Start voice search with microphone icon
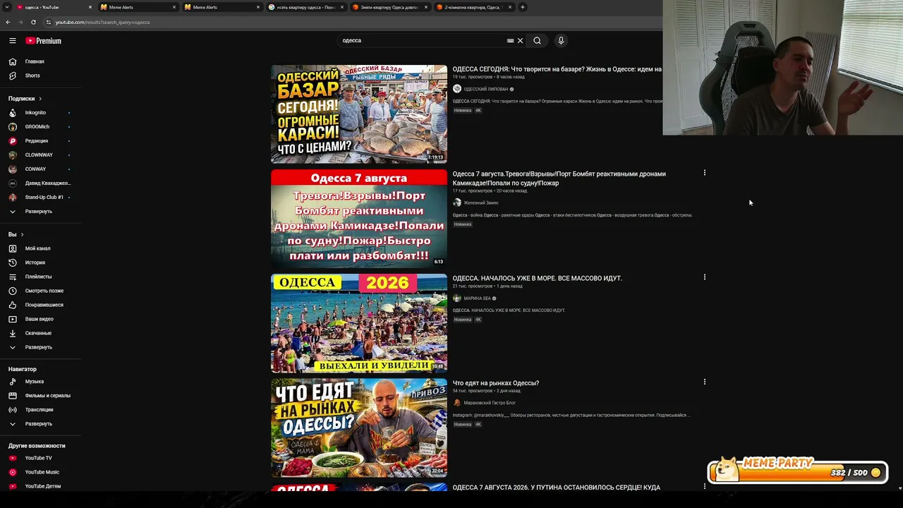Screen dimensions: 903x508 (561, 41)
